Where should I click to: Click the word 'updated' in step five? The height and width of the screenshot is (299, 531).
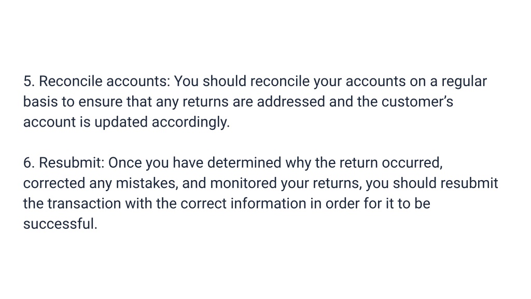click(x=121, y=123)
